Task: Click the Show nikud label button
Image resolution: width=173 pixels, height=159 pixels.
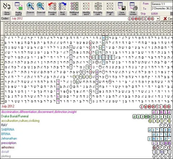Action: [7, 13]
